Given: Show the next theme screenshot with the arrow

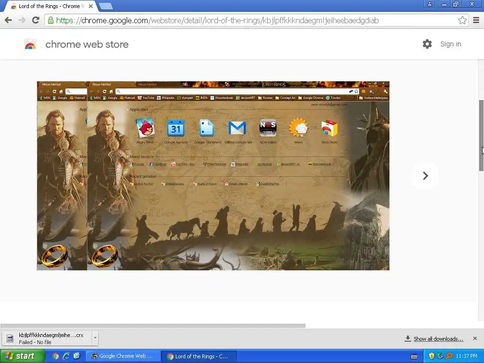Looking at the screenshot, I should [x=425, y=176].
